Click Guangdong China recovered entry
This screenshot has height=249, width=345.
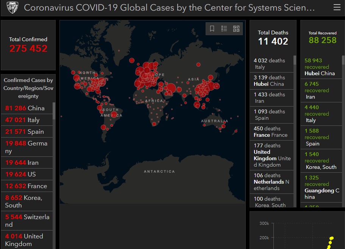[321, 187]
